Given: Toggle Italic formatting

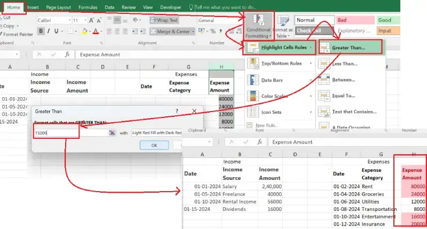Looking at the screenshot, I should click(x=49, y=31).
